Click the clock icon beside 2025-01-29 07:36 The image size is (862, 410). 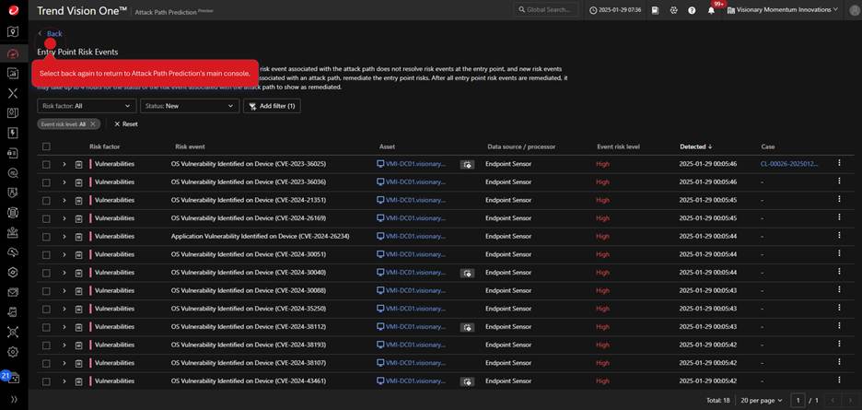coord(593,10)
